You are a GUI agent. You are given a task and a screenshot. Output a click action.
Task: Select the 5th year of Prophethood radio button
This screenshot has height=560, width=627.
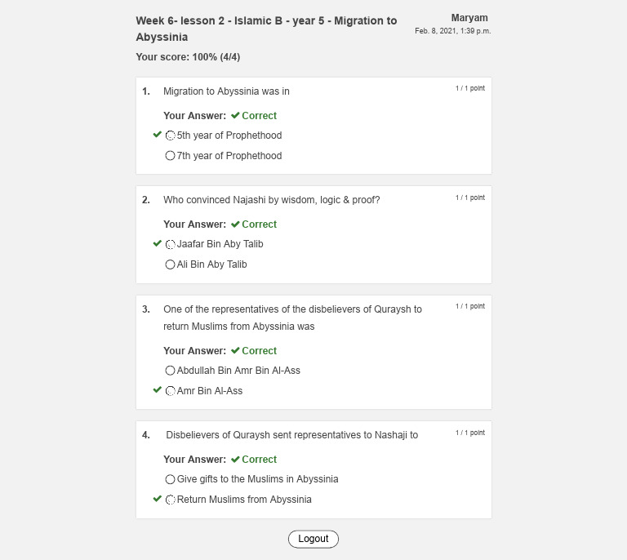point(171,136)
